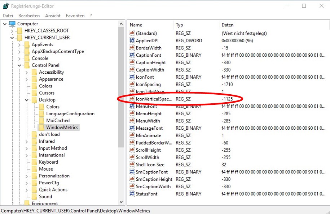Click the Control Panel folder icon
Screen dimensions: 330x215
click(x=27, y=65)
